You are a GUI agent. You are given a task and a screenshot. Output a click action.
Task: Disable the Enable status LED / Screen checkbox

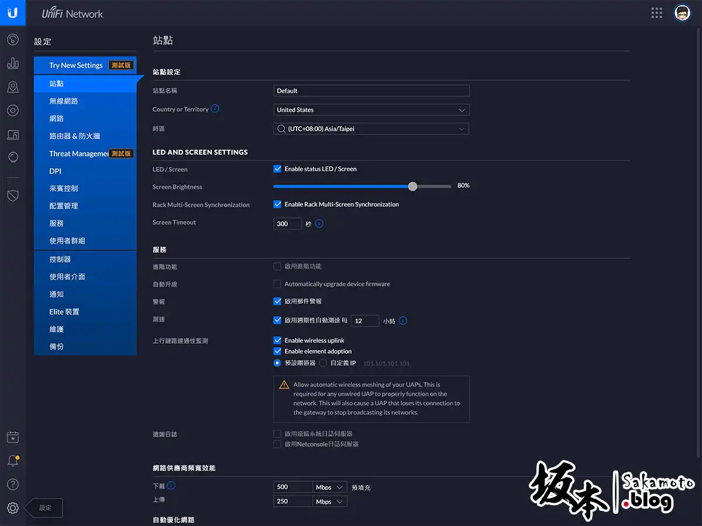[278, 169]
